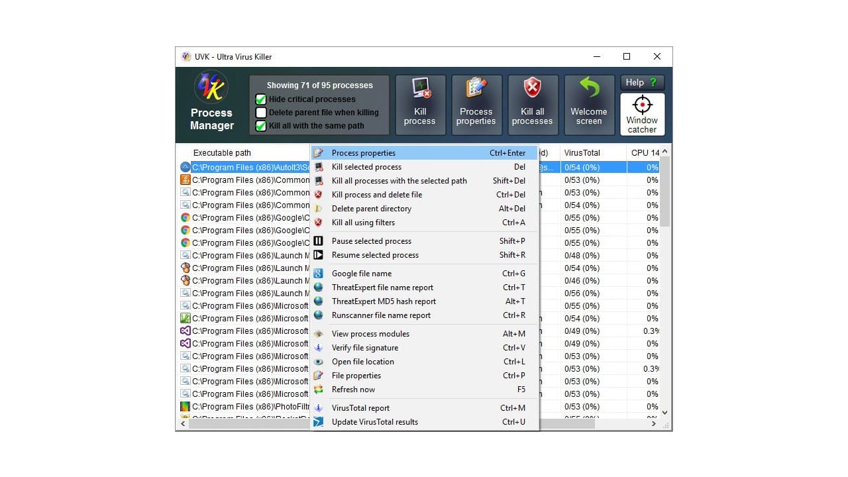
Task: Click a Chrome icon in the executable path list
Action: tap(186, 217)
